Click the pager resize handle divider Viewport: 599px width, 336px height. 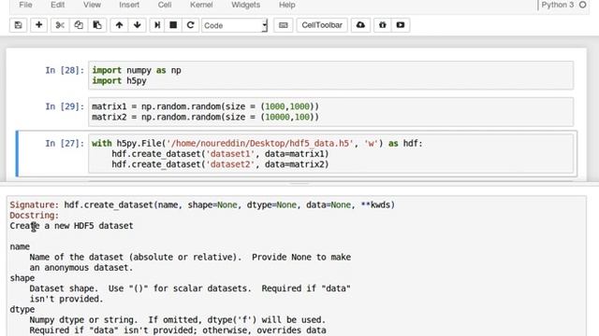tap(299, 184)
